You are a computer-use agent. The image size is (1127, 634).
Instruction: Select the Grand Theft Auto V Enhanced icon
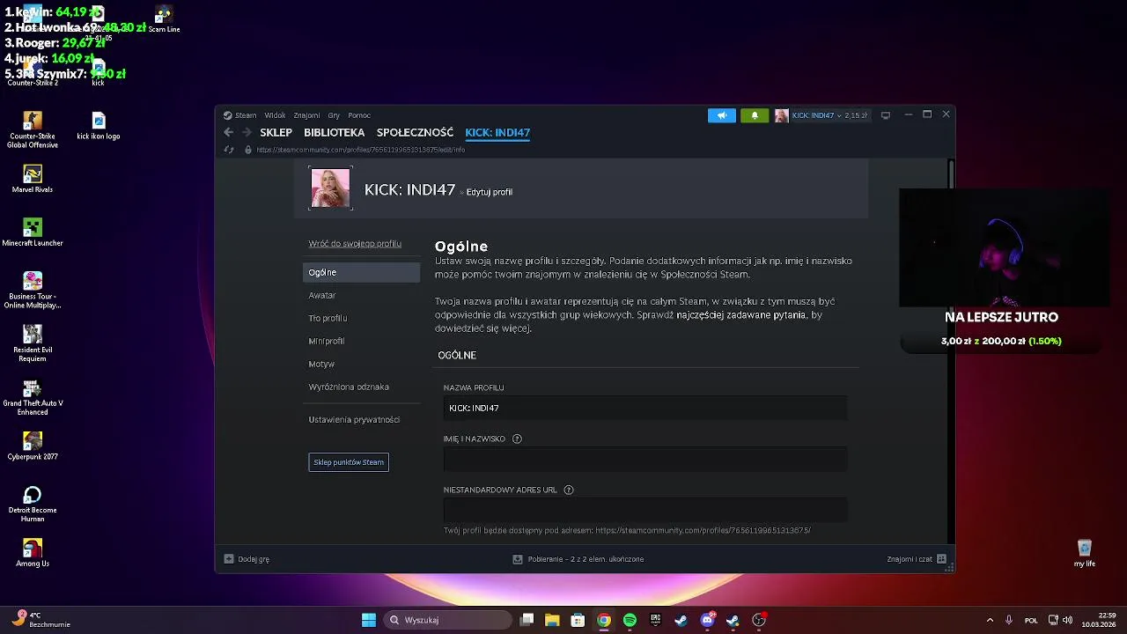(x=33, y=398)
